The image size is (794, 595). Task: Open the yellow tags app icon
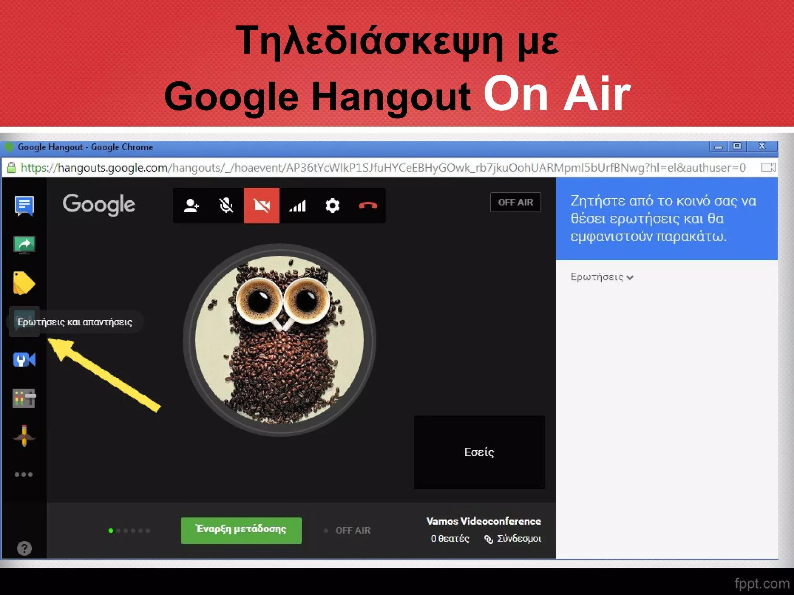pyautogui.click(x=24, y=283)
